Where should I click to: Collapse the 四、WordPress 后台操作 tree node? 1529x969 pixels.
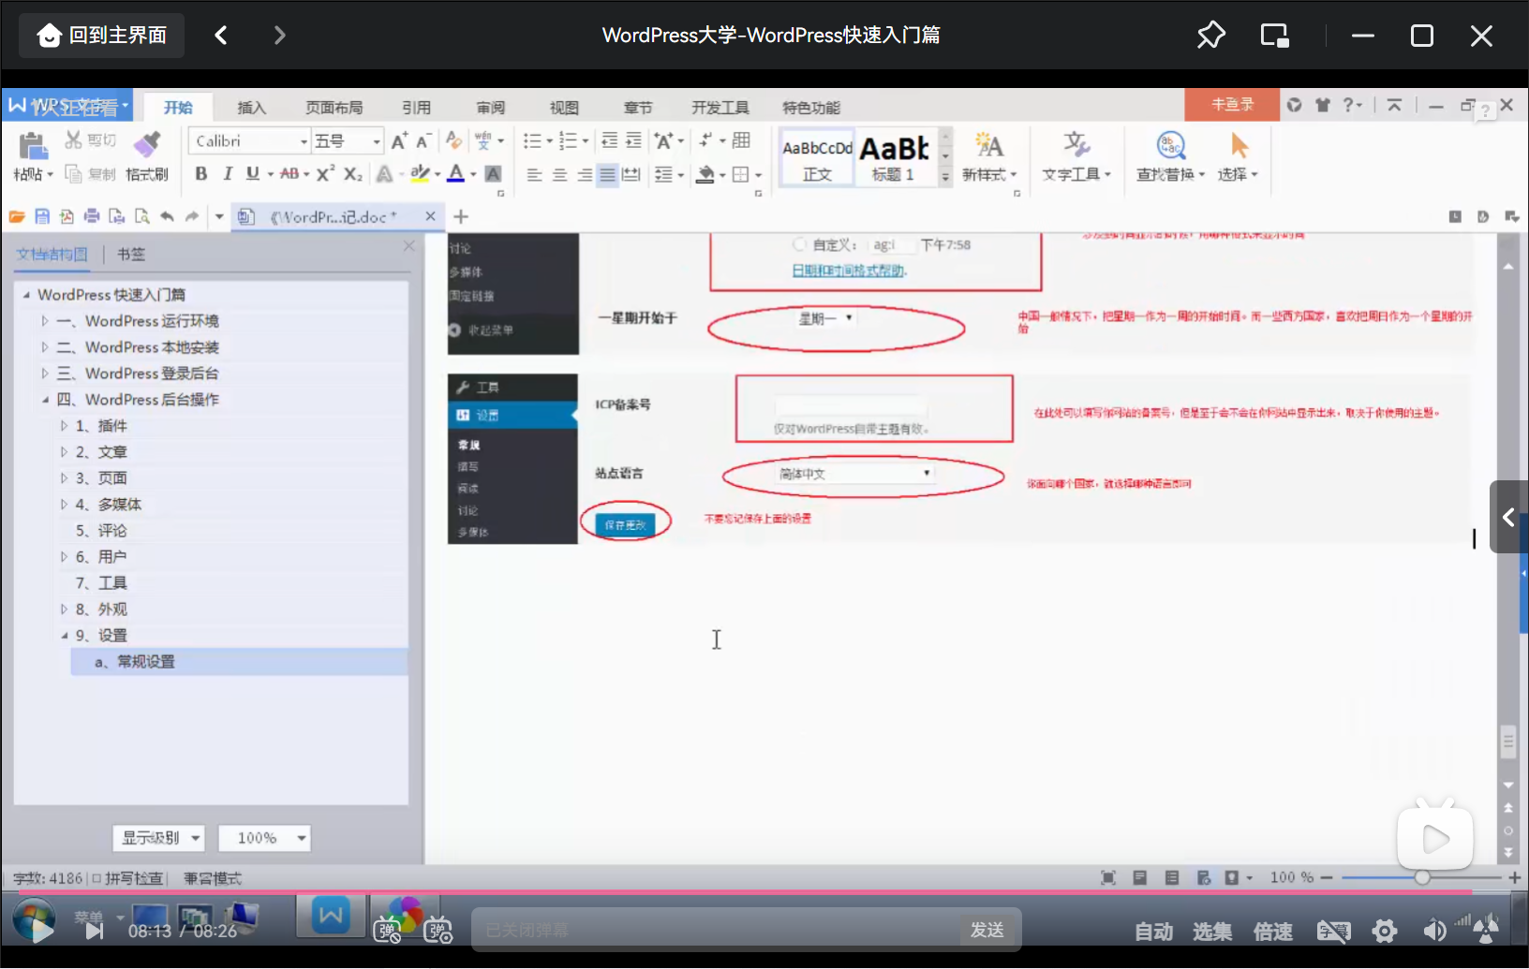click(x=45, y=400)
